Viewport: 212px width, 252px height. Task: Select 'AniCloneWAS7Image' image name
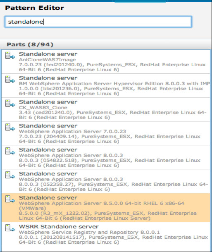click(48, 60)
